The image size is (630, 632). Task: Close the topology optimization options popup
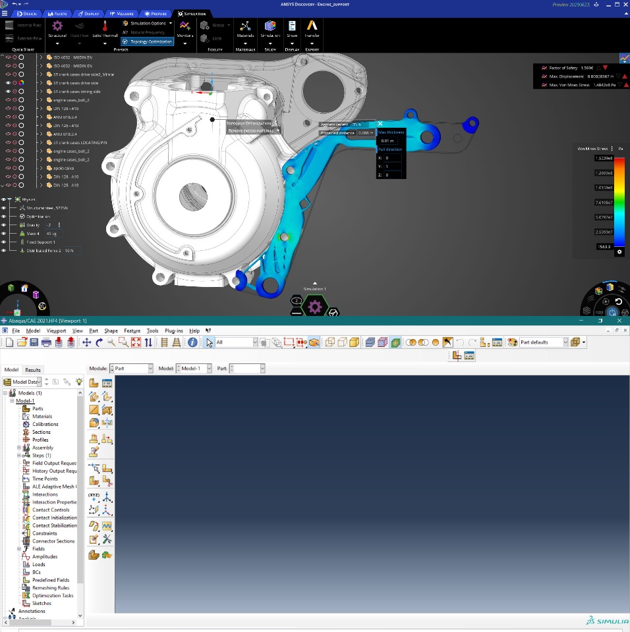[x=380, y=124]
